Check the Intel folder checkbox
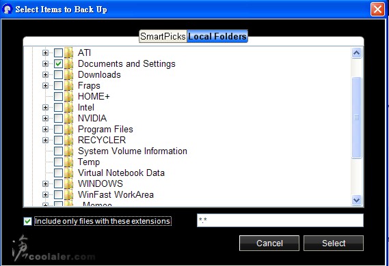 58,107
